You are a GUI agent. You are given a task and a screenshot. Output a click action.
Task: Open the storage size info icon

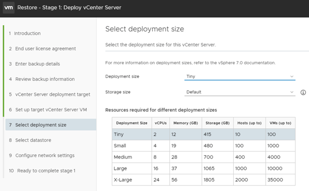tap(303, 92)
